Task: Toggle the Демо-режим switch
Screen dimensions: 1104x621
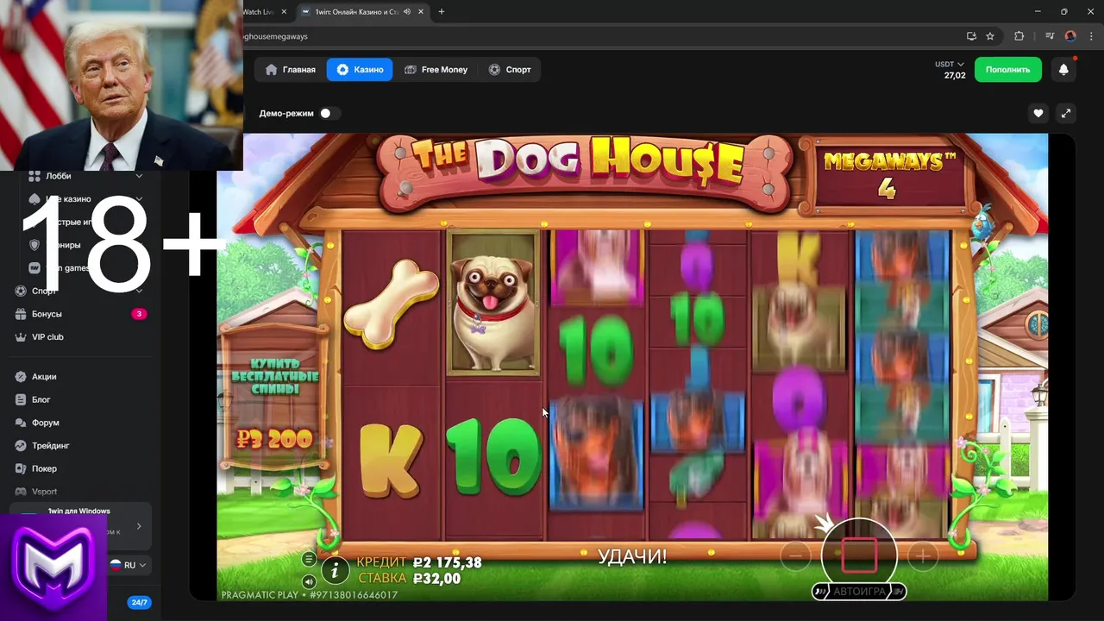Action: pos(329,113)
